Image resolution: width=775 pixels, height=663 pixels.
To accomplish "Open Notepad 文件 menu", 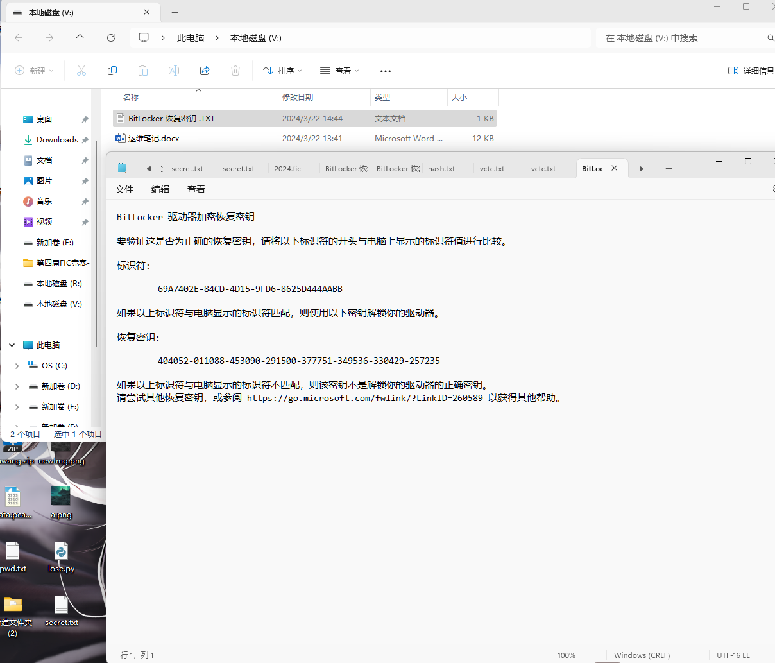I will click(x=124, y=189).
